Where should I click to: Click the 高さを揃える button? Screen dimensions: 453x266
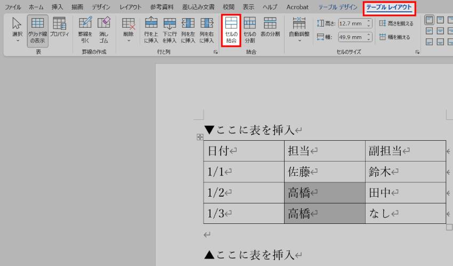396,23
